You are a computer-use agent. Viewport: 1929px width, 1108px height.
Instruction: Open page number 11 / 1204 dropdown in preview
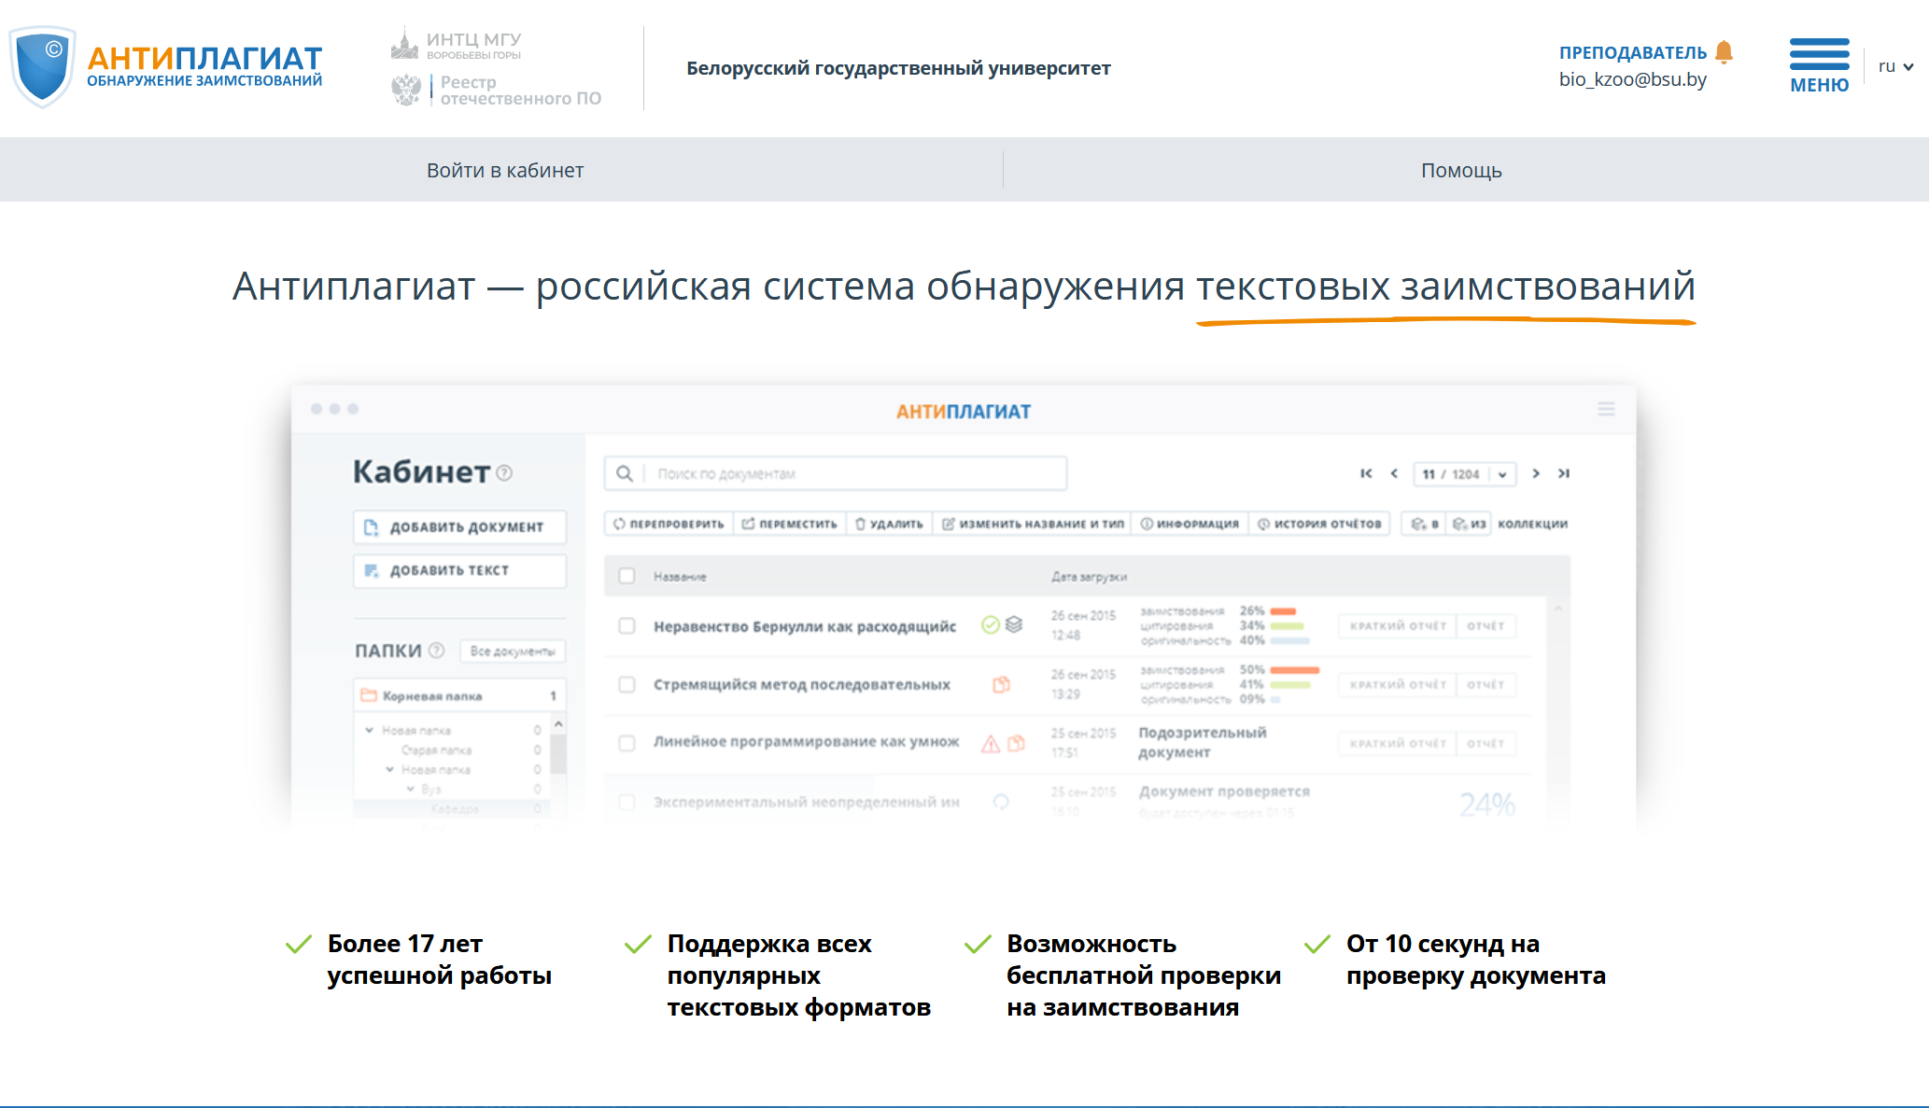tap(1464, 474)
